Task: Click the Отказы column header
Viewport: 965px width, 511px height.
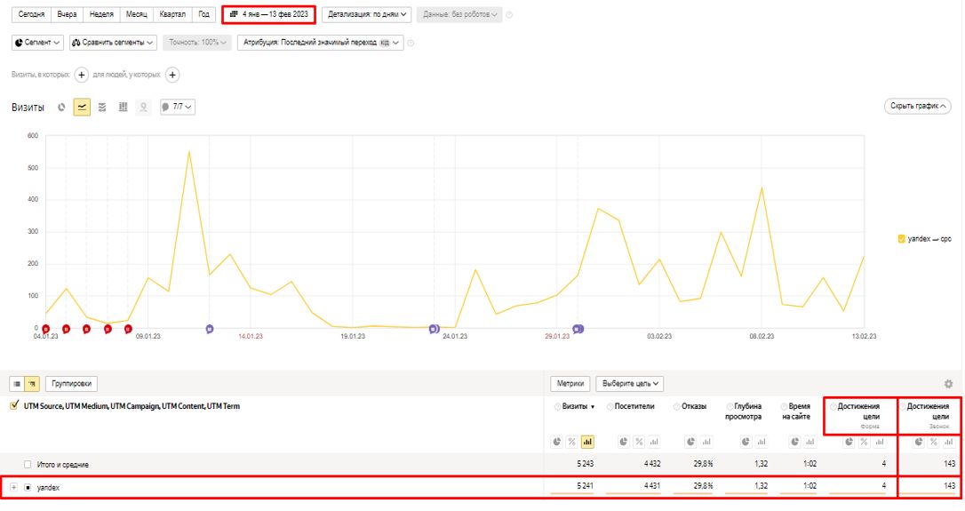Action: tap(694, 406)
